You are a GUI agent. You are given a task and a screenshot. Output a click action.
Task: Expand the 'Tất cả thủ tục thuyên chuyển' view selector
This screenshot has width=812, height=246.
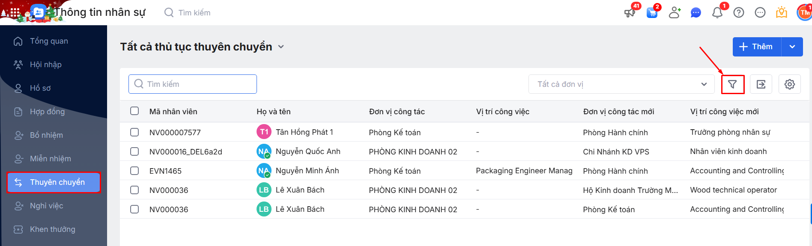click(281, 47)
